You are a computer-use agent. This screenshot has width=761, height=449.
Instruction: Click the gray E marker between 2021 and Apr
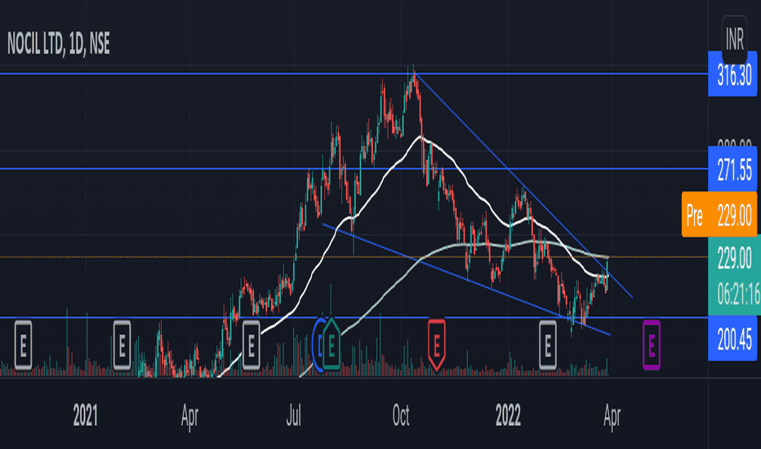(122, 345)
